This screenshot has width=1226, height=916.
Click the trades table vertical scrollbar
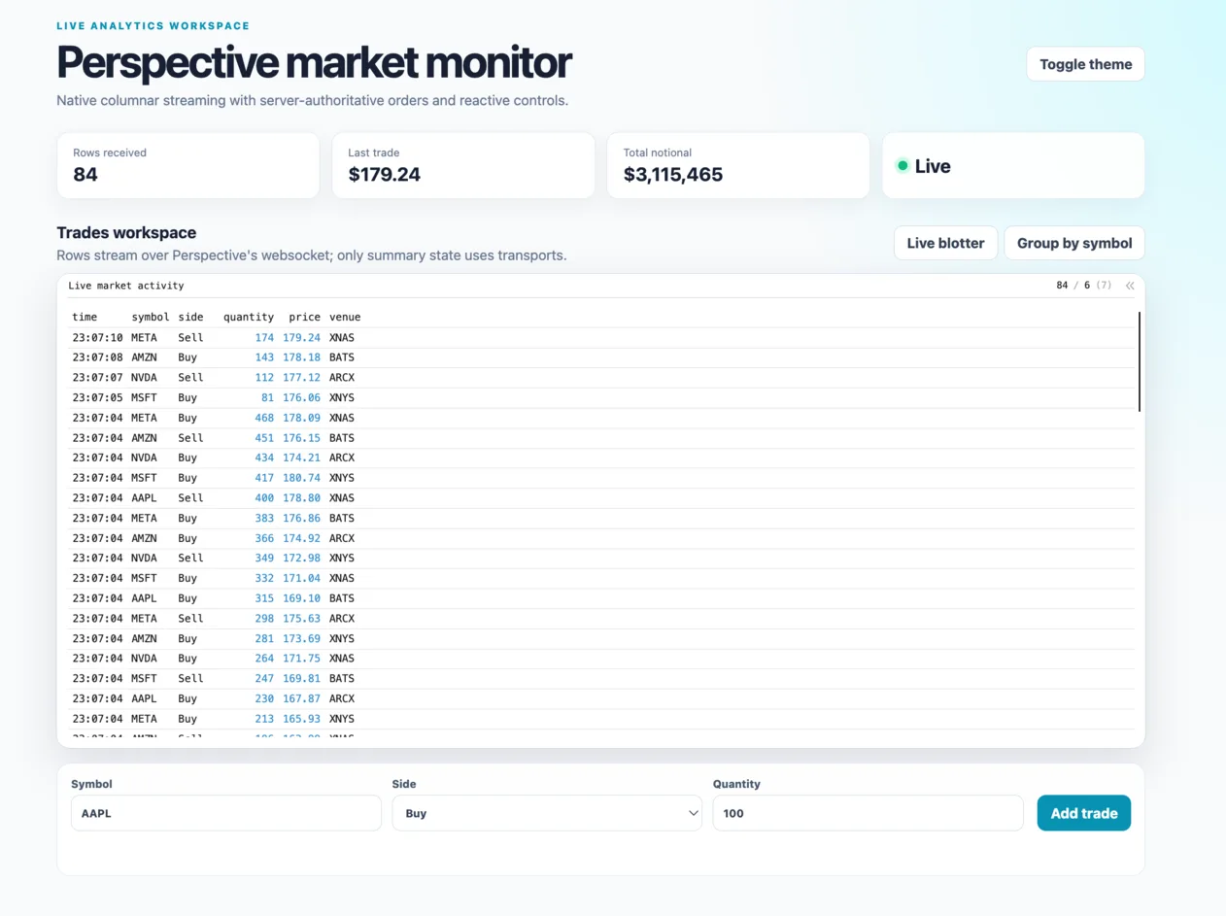[1139, 361]
